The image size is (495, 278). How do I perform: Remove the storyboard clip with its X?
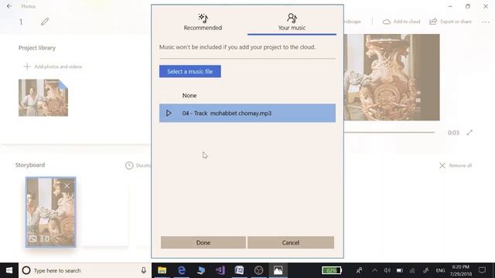pyautogui.click(x=67, y=186)
